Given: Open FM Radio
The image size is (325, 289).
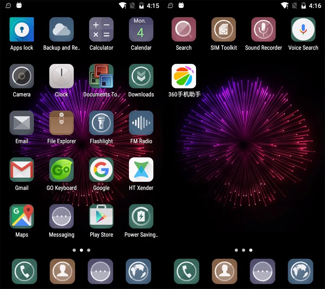Looking at the screenshot, I should 141,123.
